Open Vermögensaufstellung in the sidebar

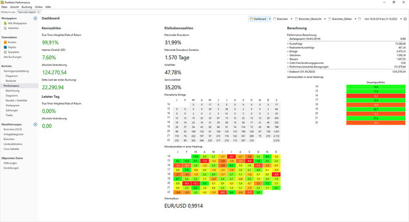click(16, 71)
